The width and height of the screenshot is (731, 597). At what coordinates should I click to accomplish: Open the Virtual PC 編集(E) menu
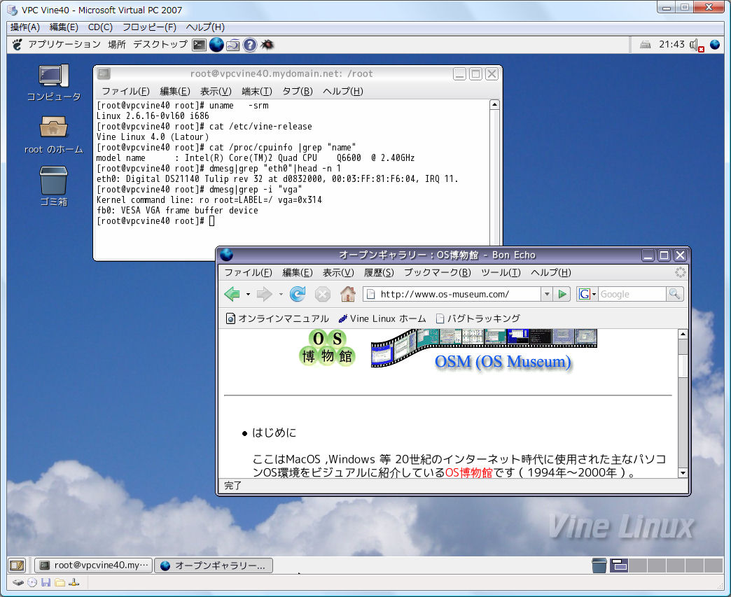[x=64, y=27]
